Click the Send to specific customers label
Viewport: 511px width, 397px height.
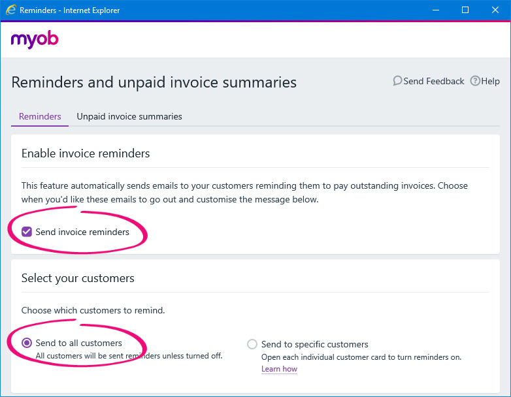[x=315, y=344]
